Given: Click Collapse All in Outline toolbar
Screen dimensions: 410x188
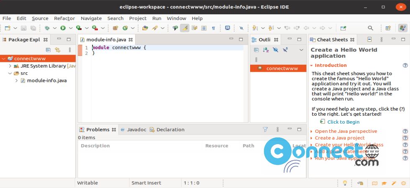Looking at the screenshot, I should [x=256, y=50].
